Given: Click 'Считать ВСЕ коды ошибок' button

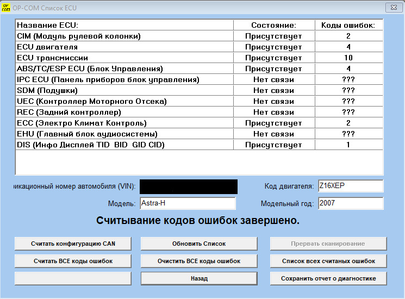Looking at the screenshot, I should click(x=73, y=261).
